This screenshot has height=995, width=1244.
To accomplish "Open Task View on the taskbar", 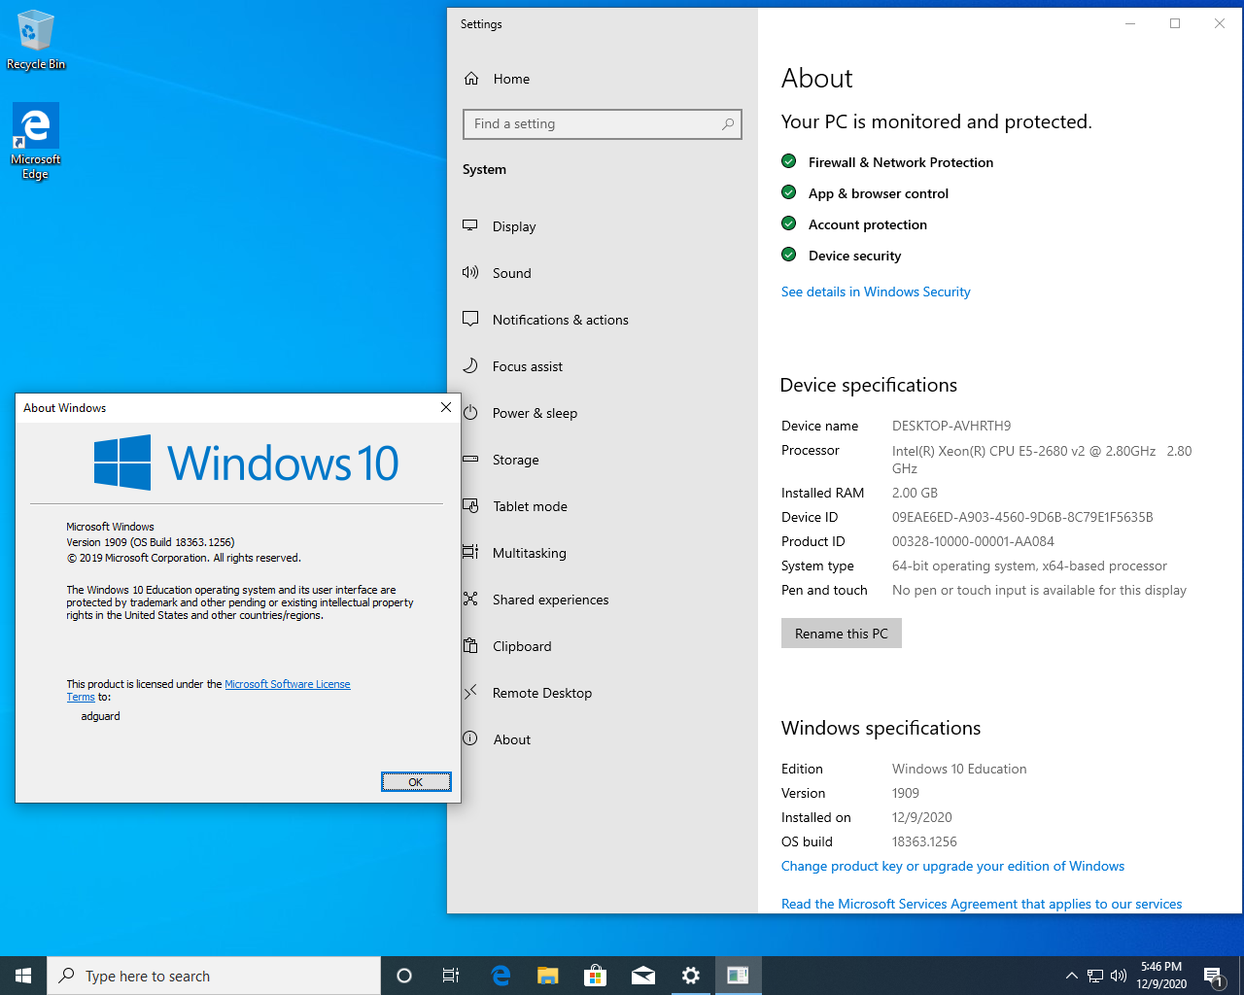I will click(x=451, y=976).
